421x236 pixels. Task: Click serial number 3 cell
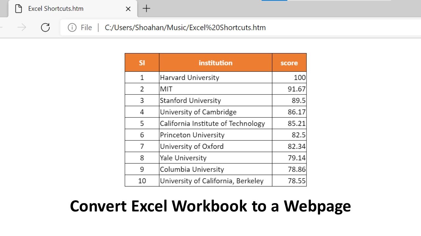(x=142, y=101)
